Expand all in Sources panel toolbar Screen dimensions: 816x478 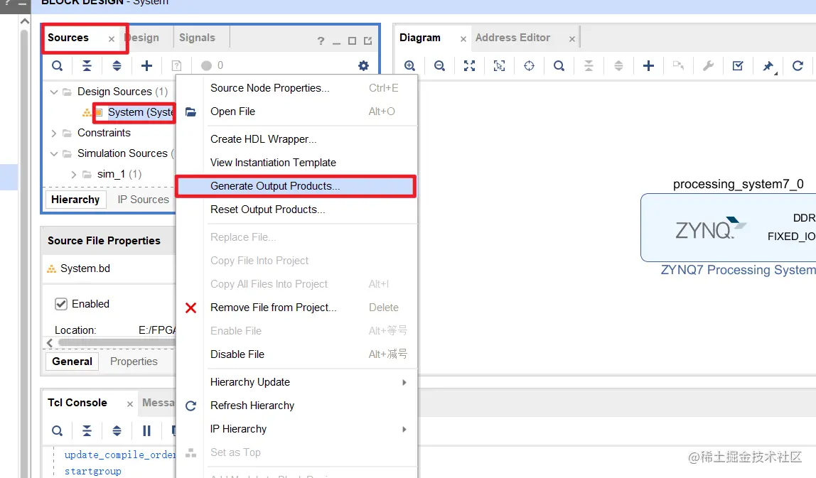(117, 65)
